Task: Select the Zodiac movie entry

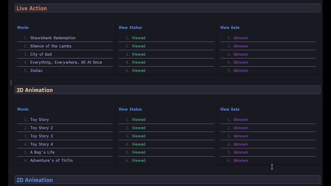Action: (36, 70)
